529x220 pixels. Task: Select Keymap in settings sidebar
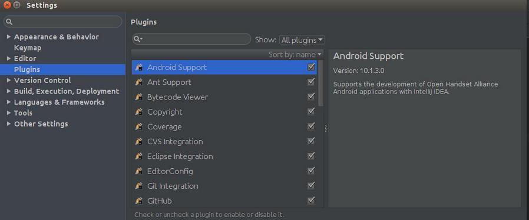click(x=28, y=48)
